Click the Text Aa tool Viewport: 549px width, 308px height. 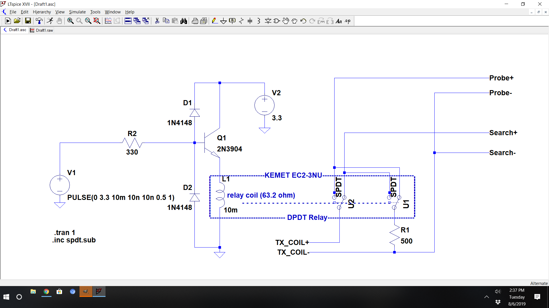[x=339, y=21]
